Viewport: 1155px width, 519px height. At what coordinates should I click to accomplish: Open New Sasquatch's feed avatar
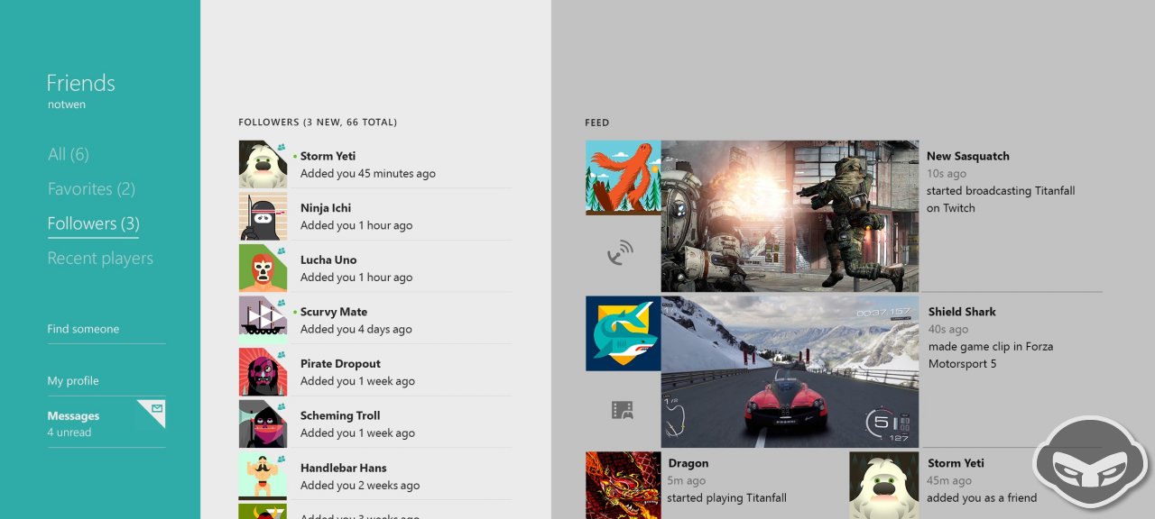tap(623, 178)
